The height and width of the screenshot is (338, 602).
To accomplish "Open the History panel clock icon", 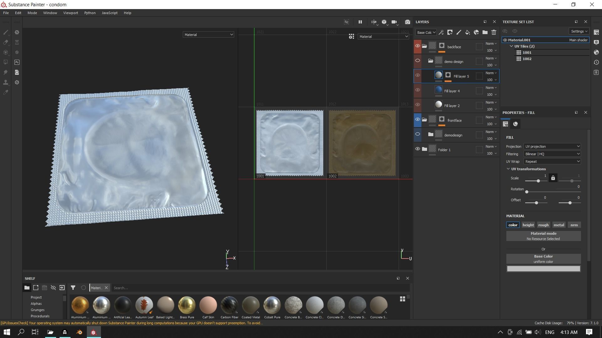I will [596, 62].
